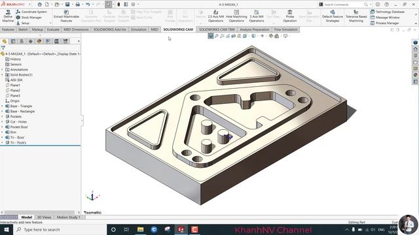The image size is (419, 235).
Task: Open the FeatureManager design tree tab
Action: coord(5,41)
